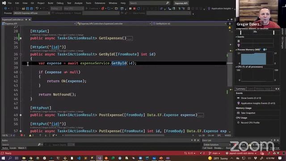Click Application Insights Events link
The width and height of the screenshot is (286, 161).
(x=258, y=103)
